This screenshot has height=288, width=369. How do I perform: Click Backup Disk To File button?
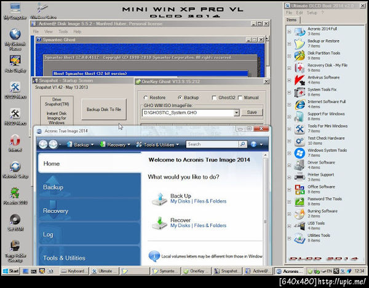coord(104,109)
